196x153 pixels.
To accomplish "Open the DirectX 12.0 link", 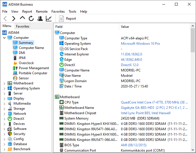I will click(130, 65).
